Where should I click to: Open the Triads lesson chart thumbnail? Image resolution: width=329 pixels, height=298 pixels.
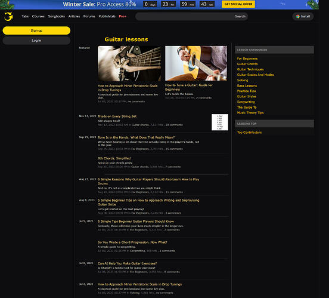[220, 122]
